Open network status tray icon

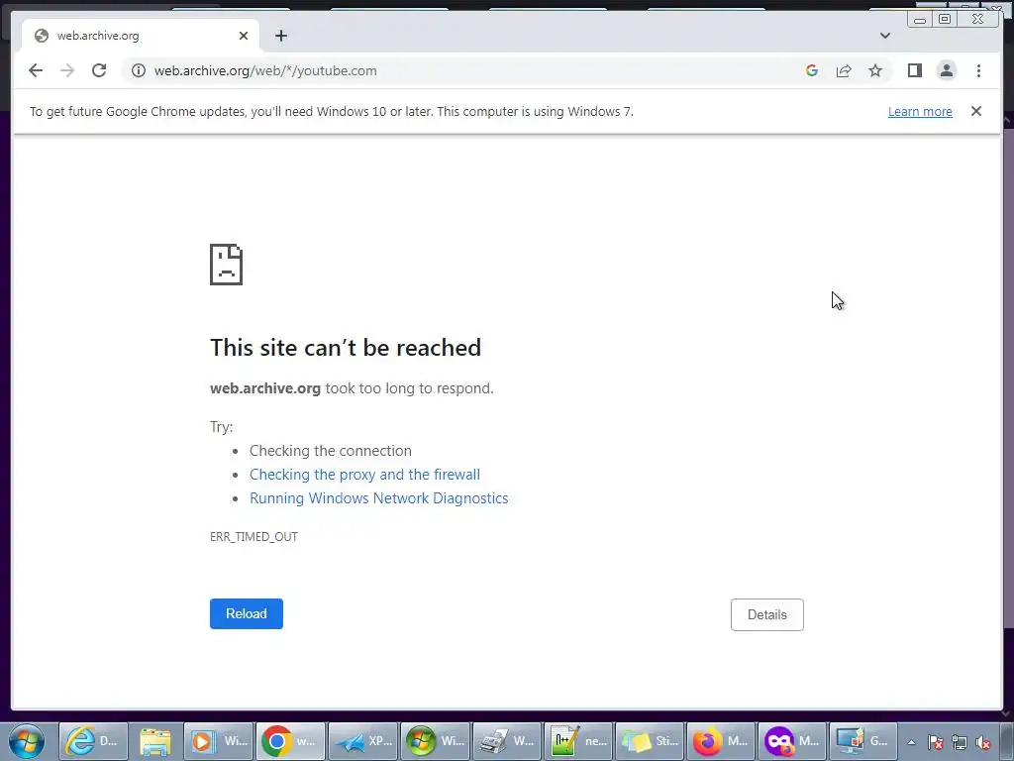tap(960, 743)
